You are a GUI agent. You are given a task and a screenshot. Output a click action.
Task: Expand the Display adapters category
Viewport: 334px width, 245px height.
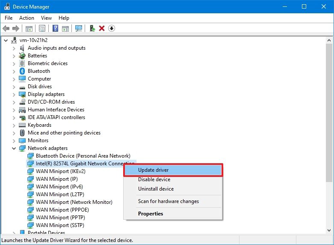tap(14, 94)
